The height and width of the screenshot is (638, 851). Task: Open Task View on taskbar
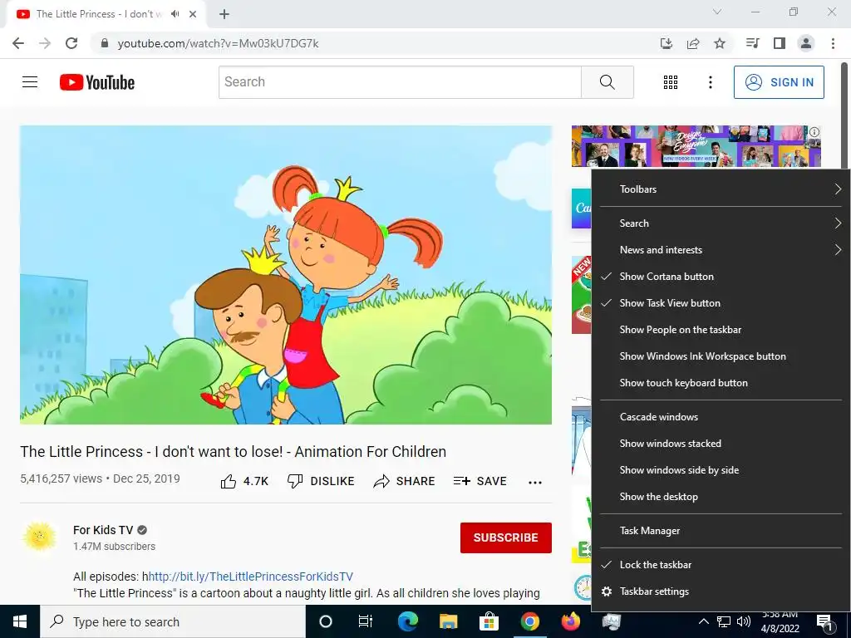click(366, 621)
